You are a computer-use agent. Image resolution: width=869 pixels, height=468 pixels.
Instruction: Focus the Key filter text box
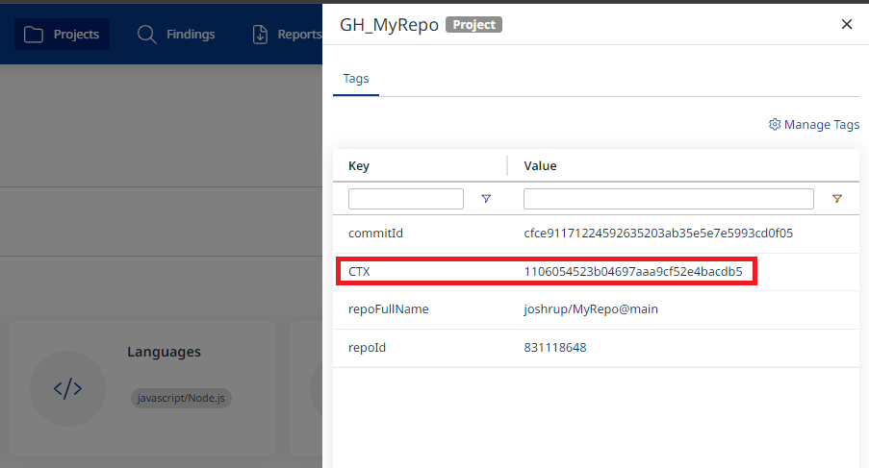(406, 199)
